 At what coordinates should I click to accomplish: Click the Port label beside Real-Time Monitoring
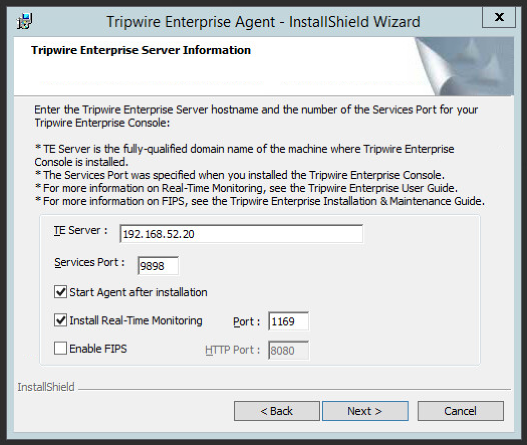tap(246, 322)
